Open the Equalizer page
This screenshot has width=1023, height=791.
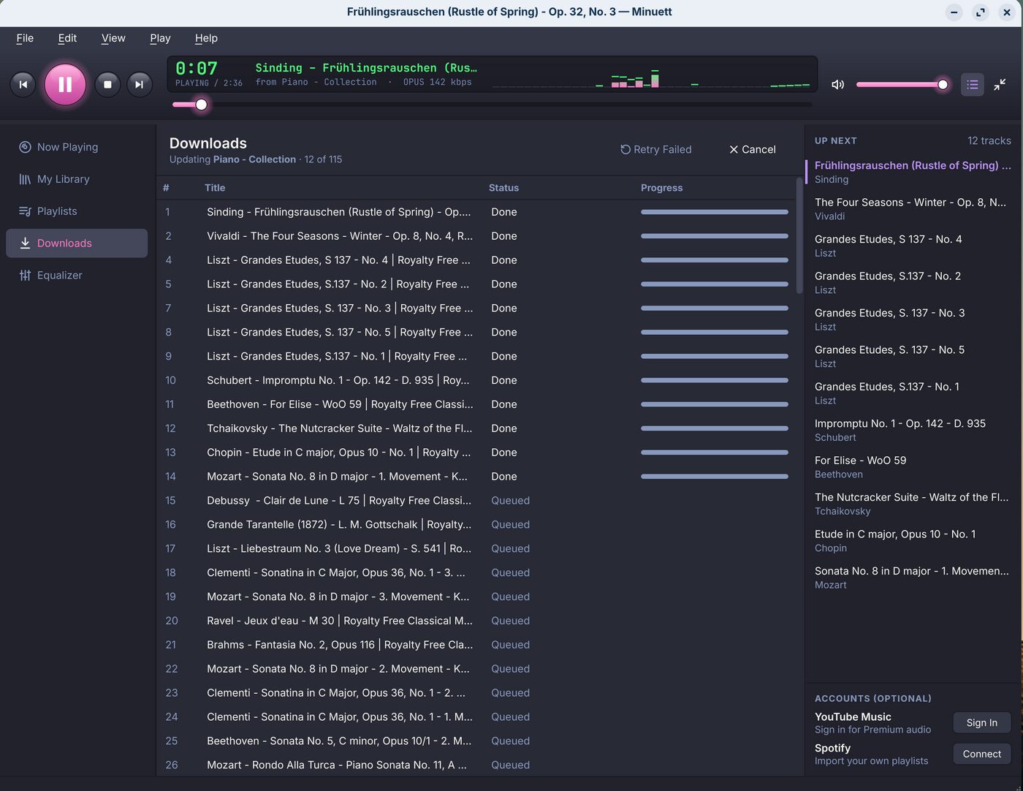point(77,276)
